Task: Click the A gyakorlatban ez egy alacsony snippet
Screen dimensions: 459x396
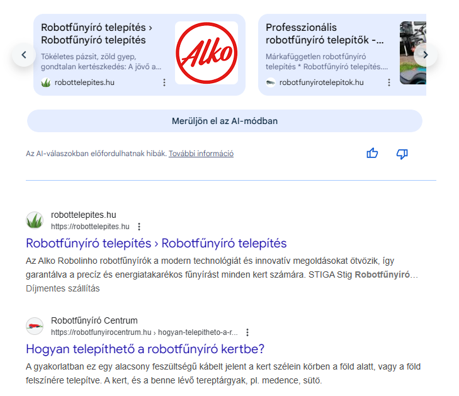Action: (223, 373)
